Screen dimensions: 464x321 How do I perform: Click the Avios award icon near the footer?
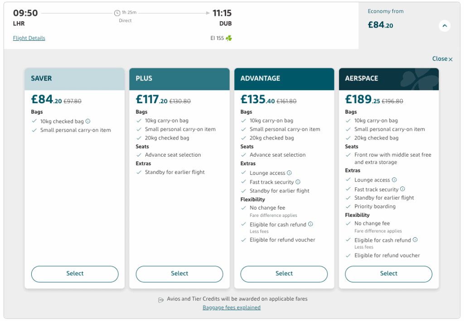(x=161, y=299)
